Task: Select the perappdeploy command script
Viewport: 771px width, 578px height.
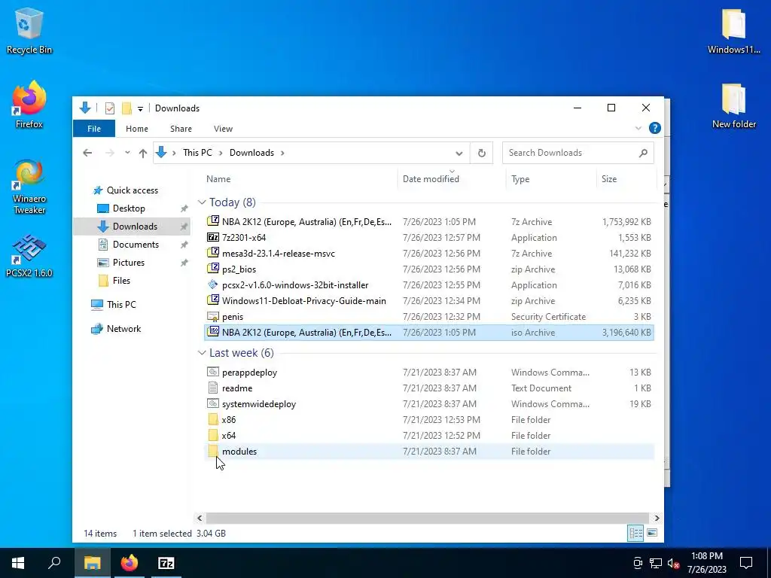Action: (428, 373)
